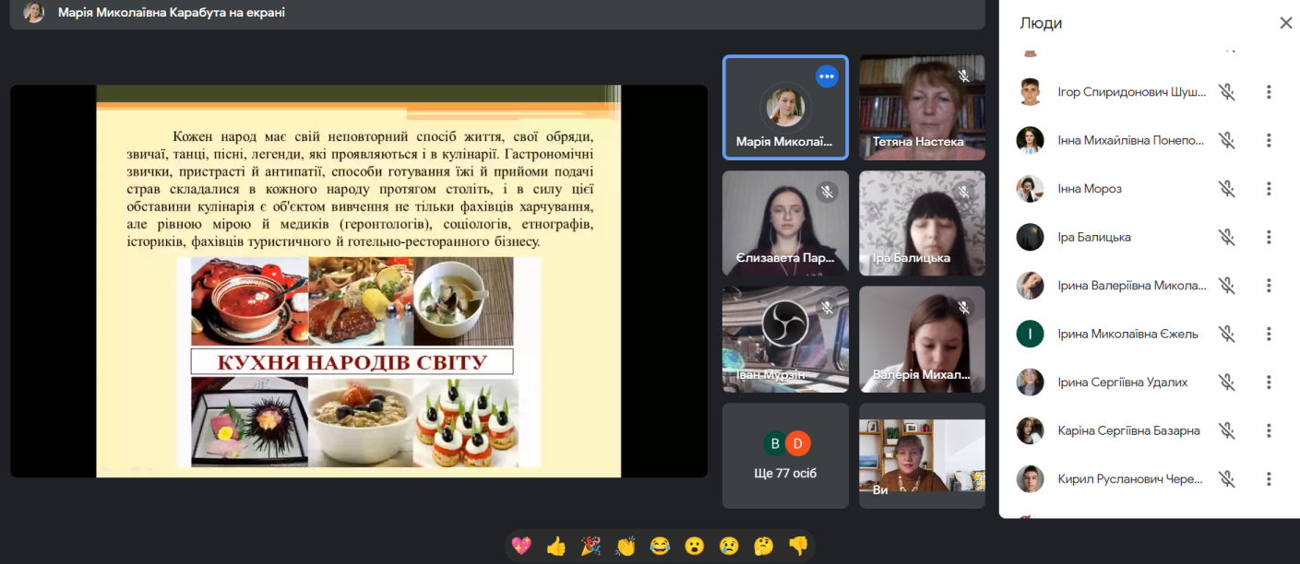Click Марія Миколаївна Карабута на екрані label
1300x564 pixels.
(x=172, y=13)
